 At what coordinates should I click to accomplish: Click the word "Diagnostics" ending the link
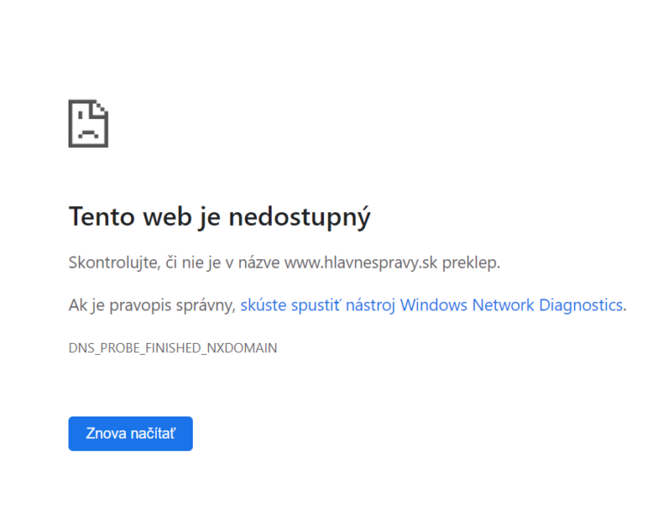(x=581, y=305)
